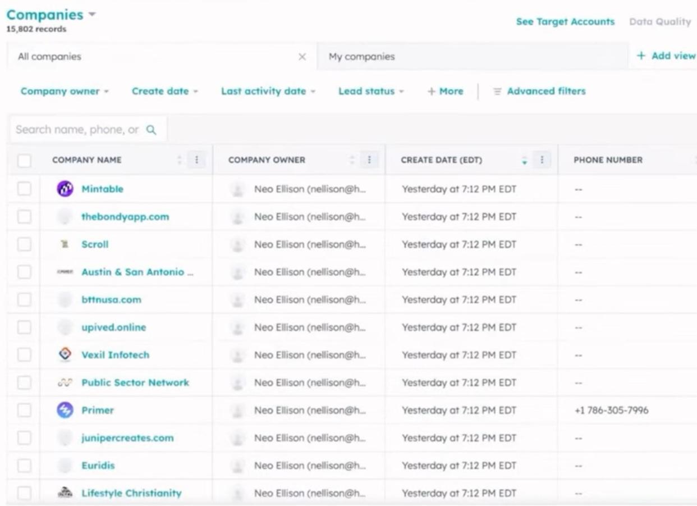Click placeholder logo for bttnusa.com
This screenshot has height=506, width=697.
(65, 299)
